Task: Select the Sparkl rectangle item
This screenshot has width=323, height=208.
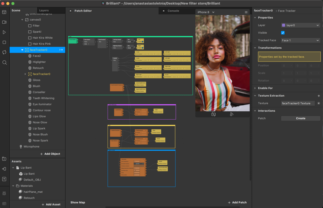Action: (x=37, y=32)
